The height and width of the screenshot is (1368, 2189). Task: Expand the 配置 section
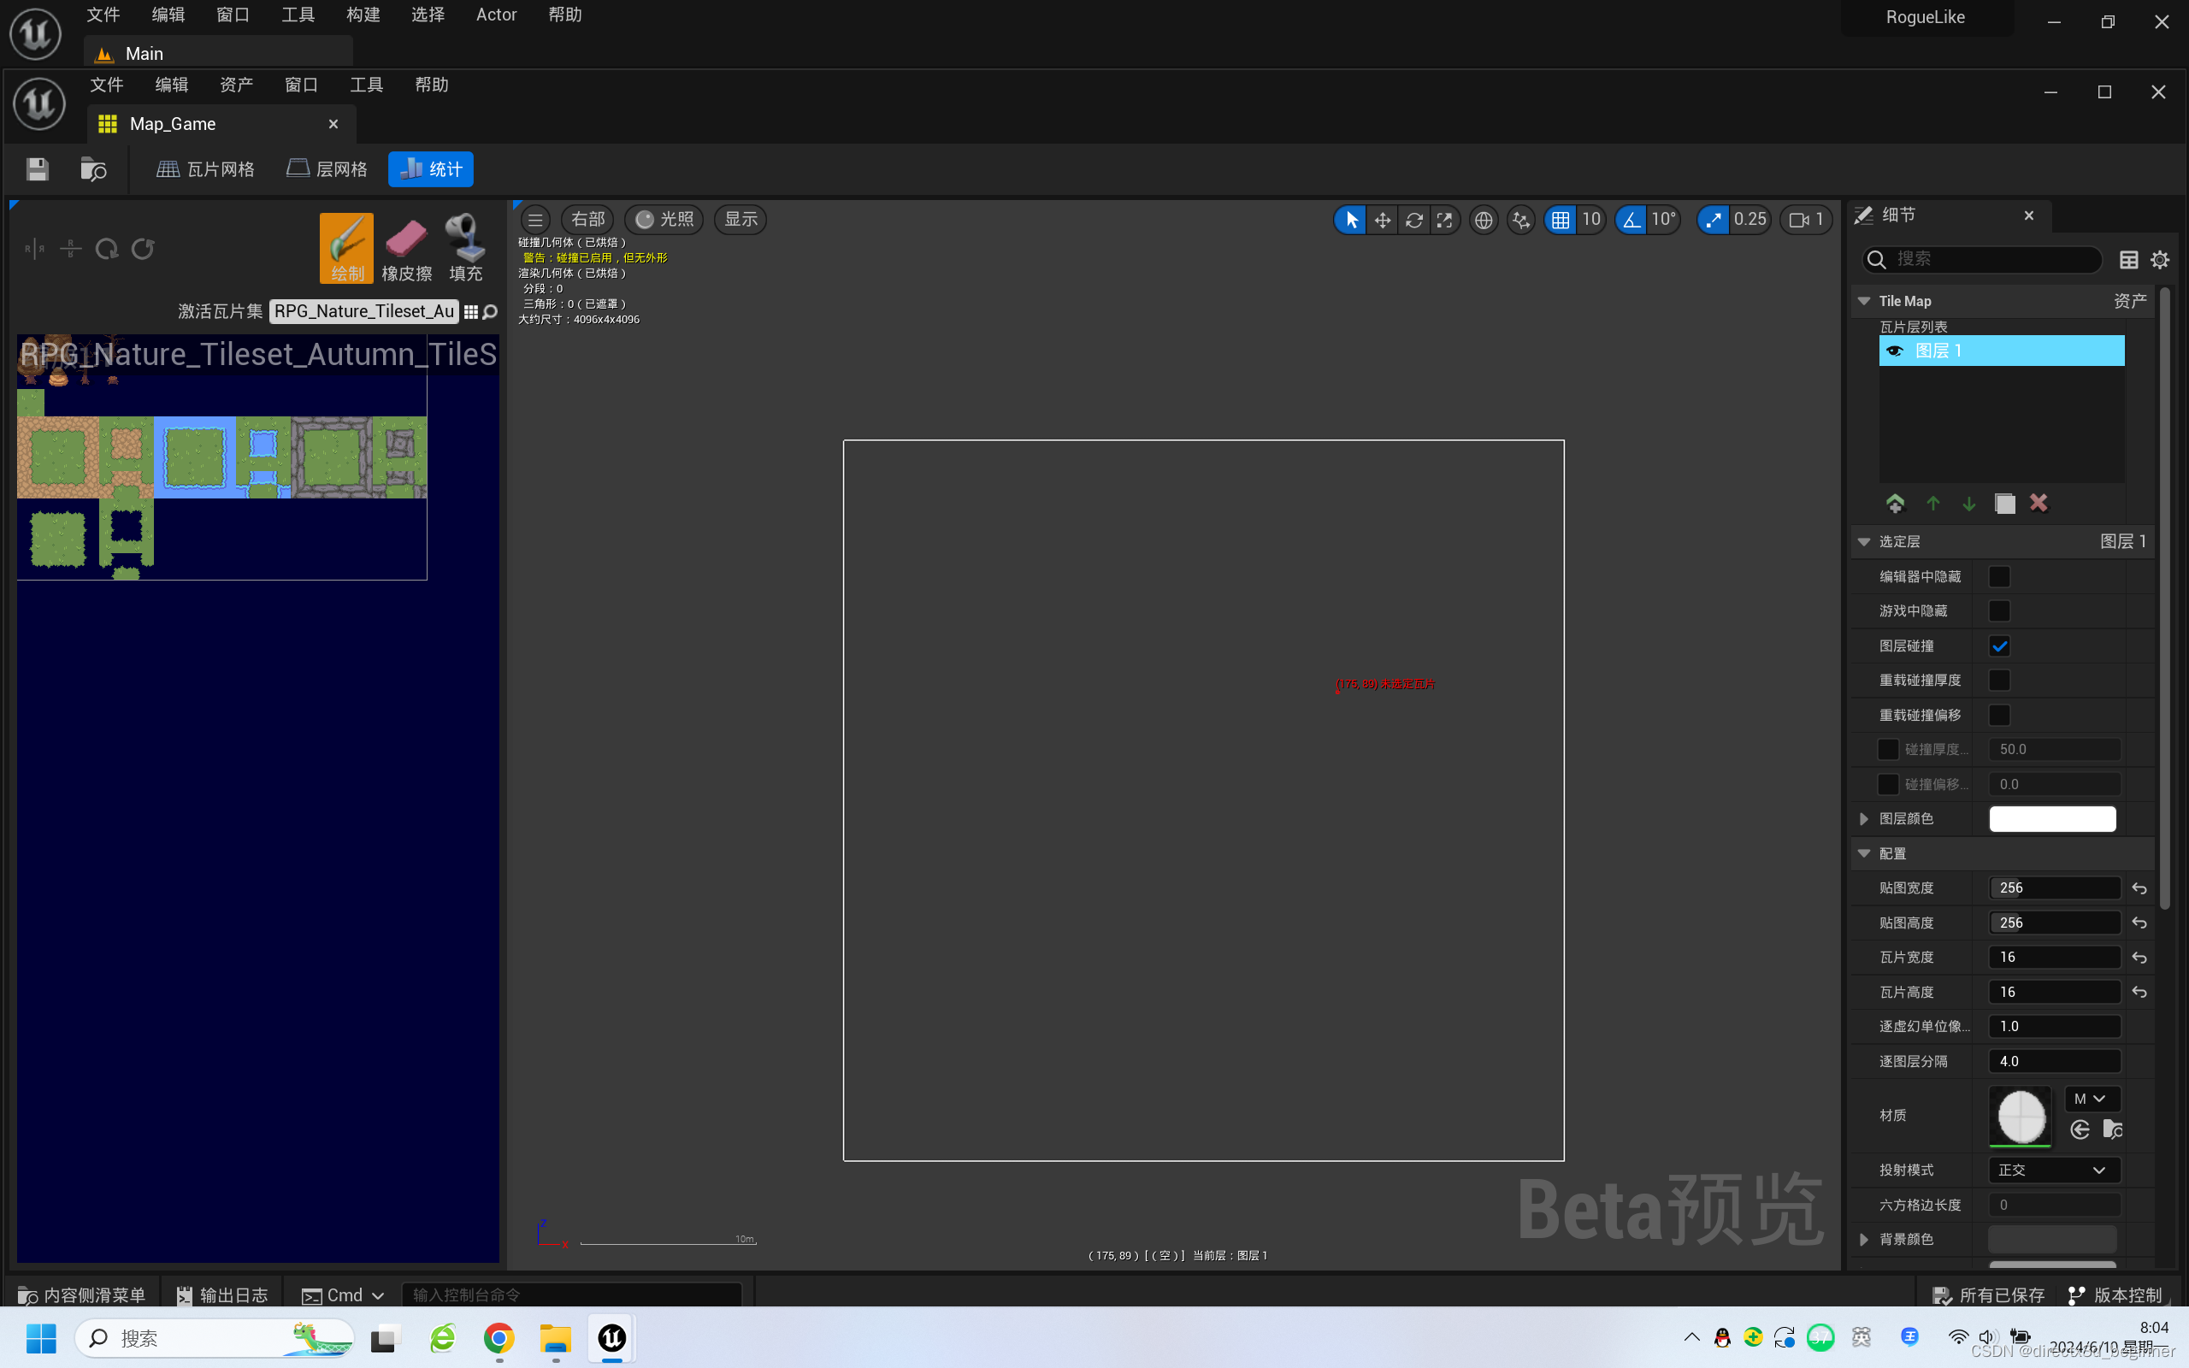point(1864,852)
